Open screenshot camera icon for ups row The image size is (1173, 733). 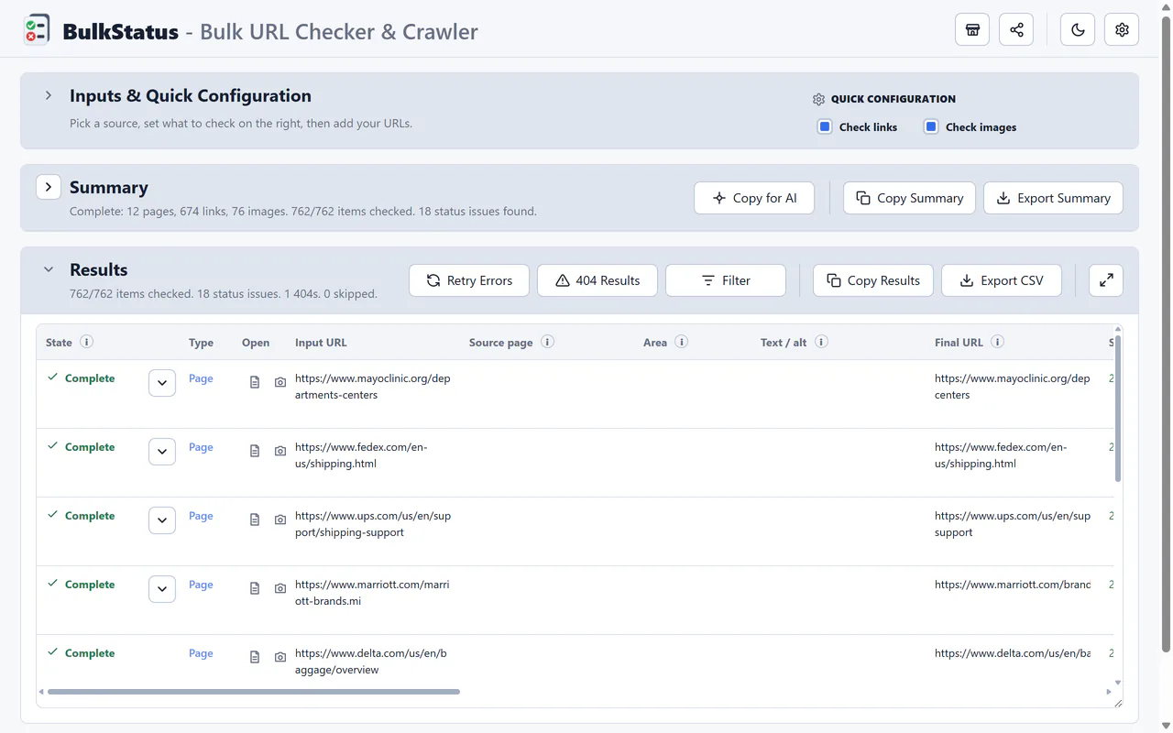point(280,520)
